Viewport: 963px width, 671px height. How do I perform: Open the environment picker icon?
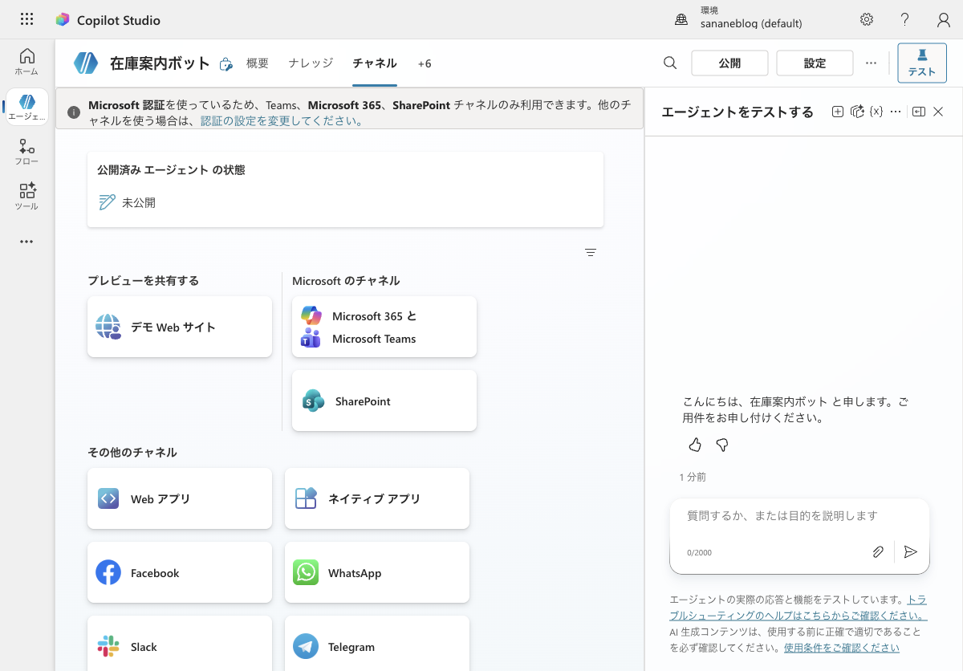pyautogui.click(x=681, y=19)
